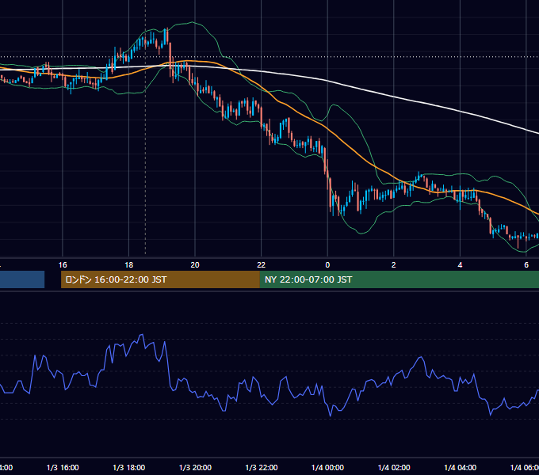Click the 20 hour label on chart axis
The width and height of the screenshot is (539, 475).
point(195,265)
